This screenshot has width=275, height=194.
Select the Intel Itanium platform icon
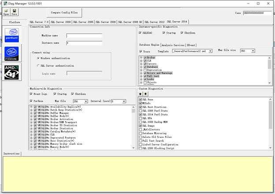pyautogui.click(x=11, y=54)
